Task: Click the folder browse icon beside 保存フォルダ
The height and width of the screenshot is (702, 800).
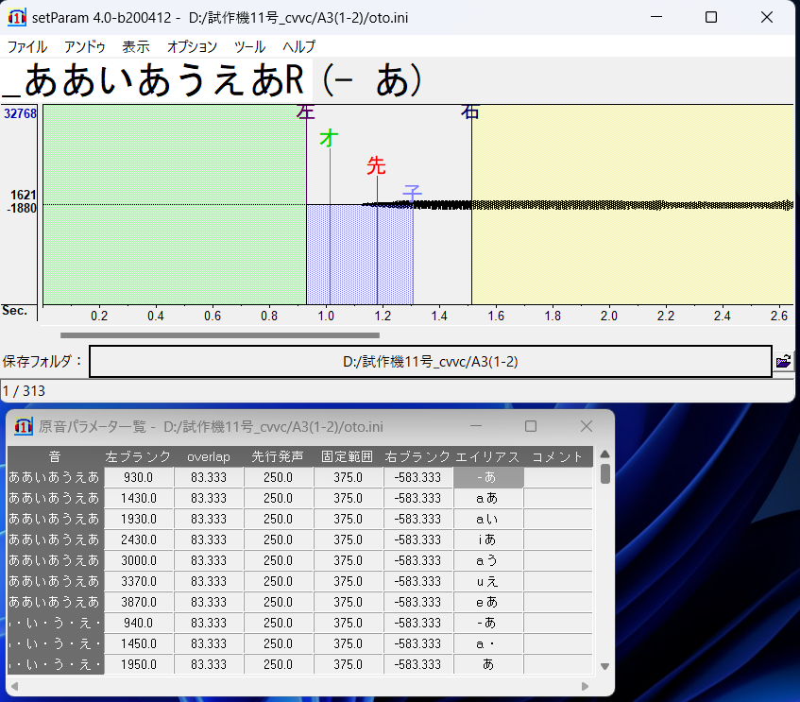Action: (x=783, y=362)
